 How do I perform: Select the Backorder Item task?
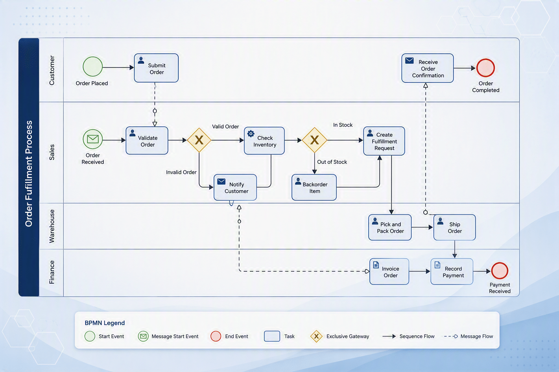[314, 187]
